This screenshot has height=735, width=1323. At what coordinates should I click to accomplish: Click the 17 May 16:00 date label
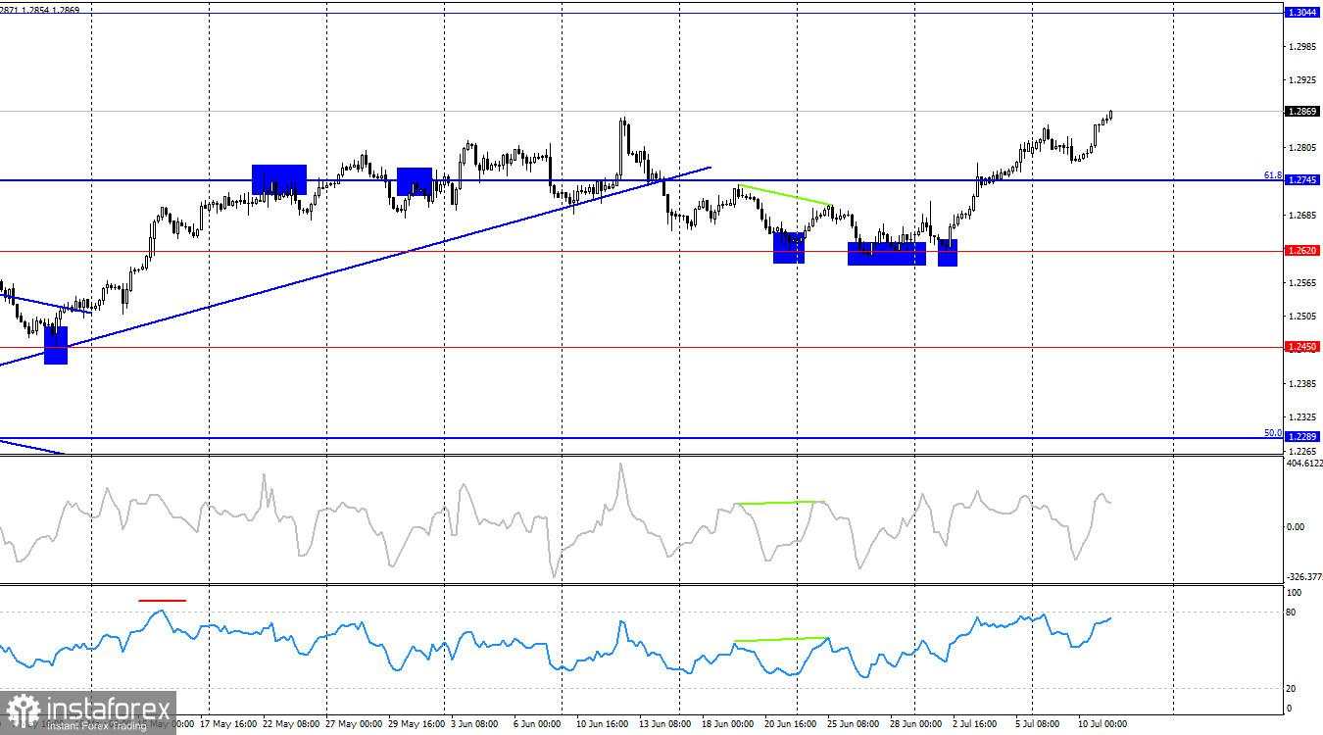pos(228,724)
